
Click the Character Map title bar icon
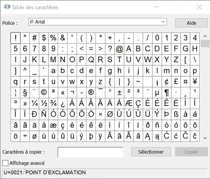[x=7, y=7]
